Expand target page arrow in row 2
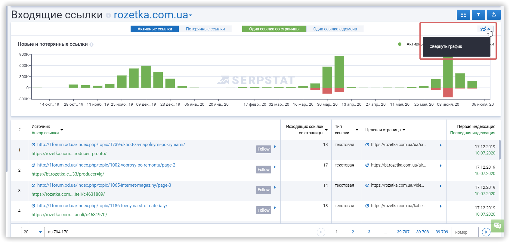 pyautogui.click(x=441, y=166)
